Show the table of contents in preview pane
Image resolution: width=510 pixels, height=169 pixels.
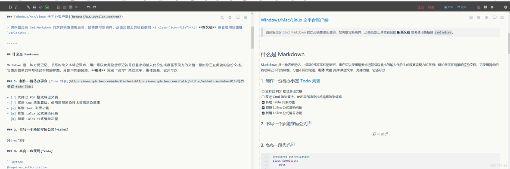tap(471, 18)
